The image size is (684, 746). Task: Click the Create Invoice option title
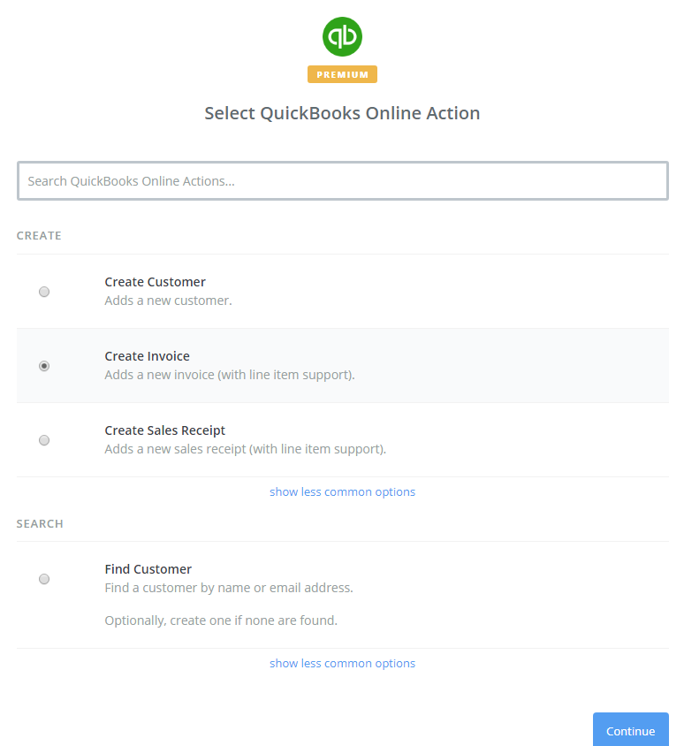[x=147, y=356]
